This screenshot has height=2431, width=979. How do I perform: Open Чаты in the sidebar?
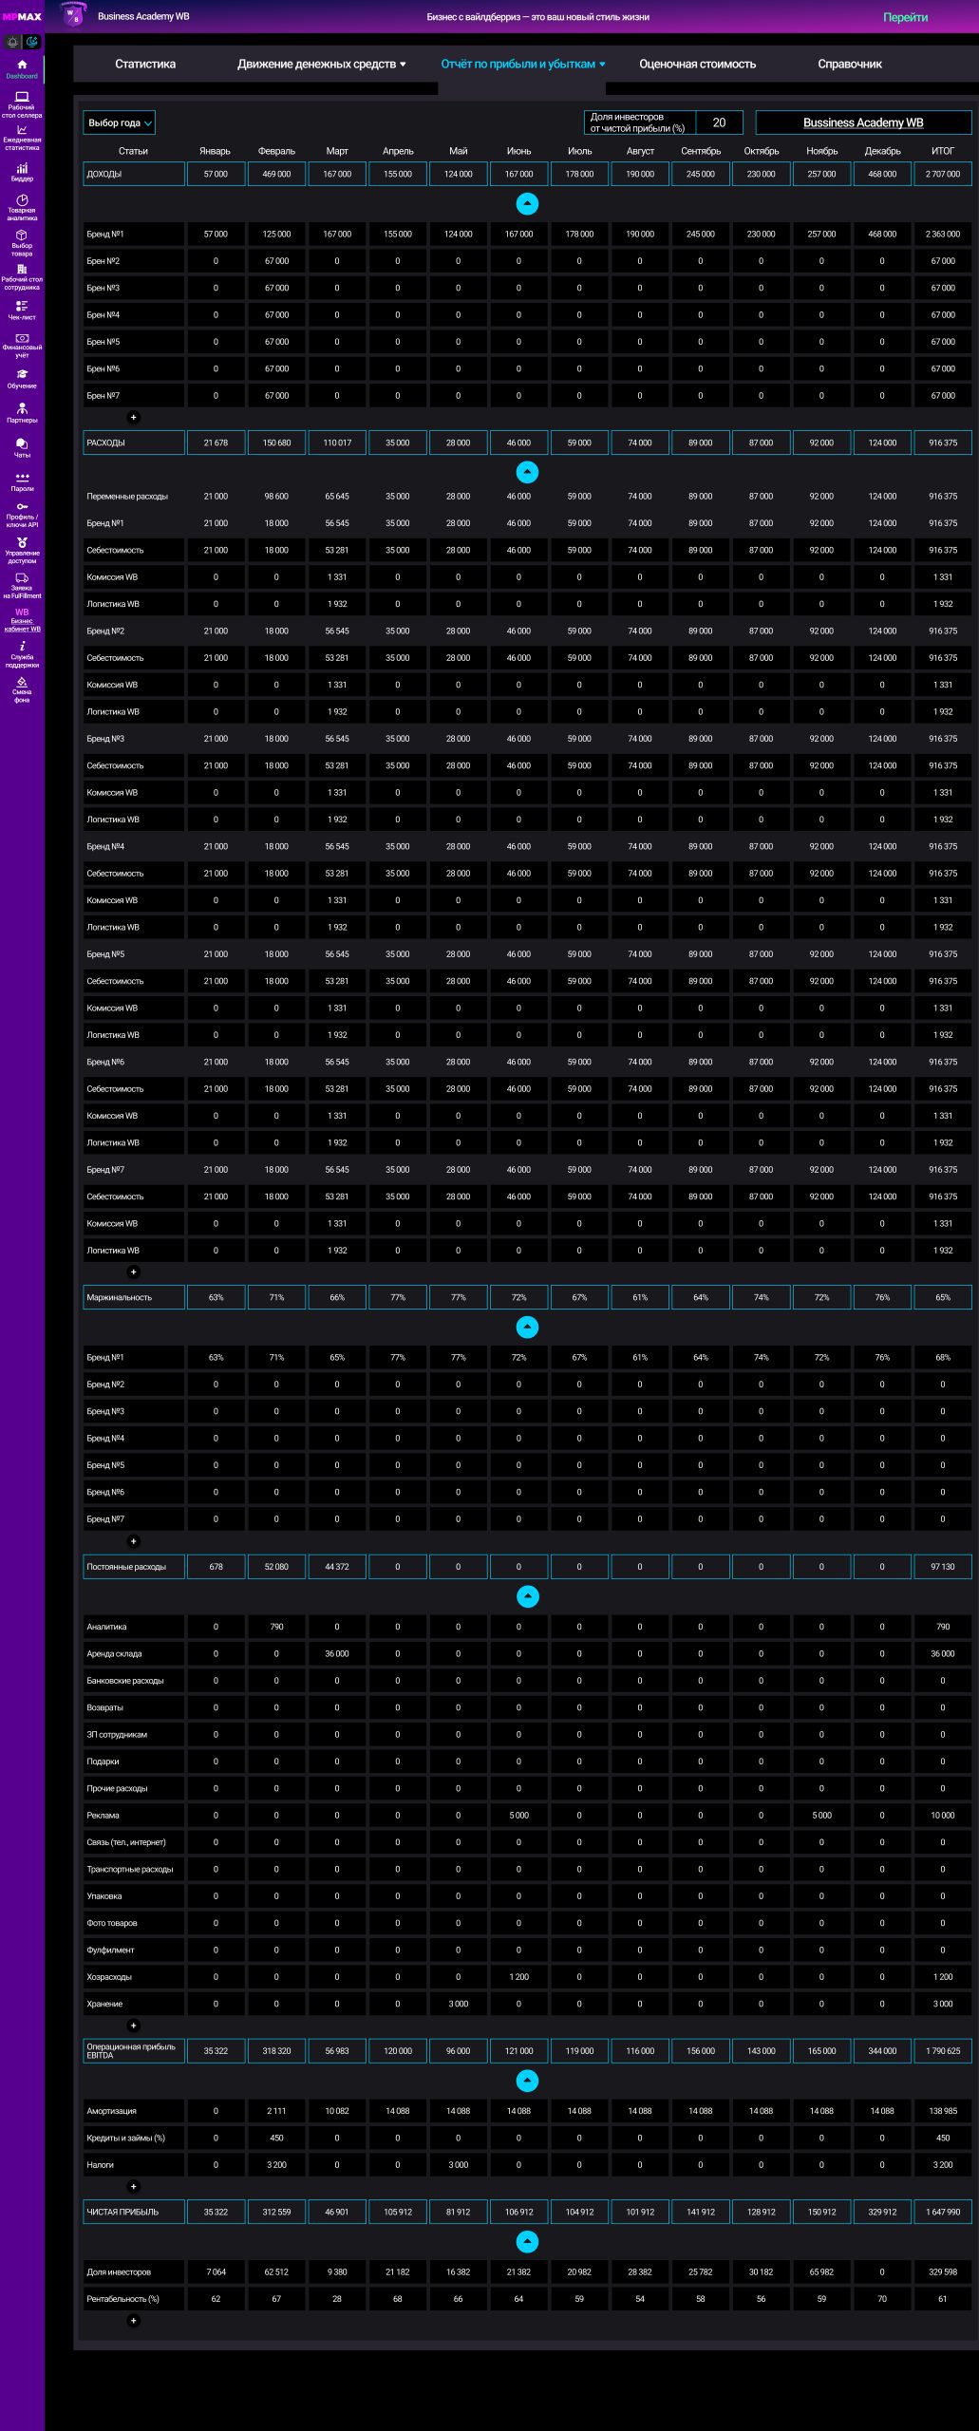(x=22, y=447)
